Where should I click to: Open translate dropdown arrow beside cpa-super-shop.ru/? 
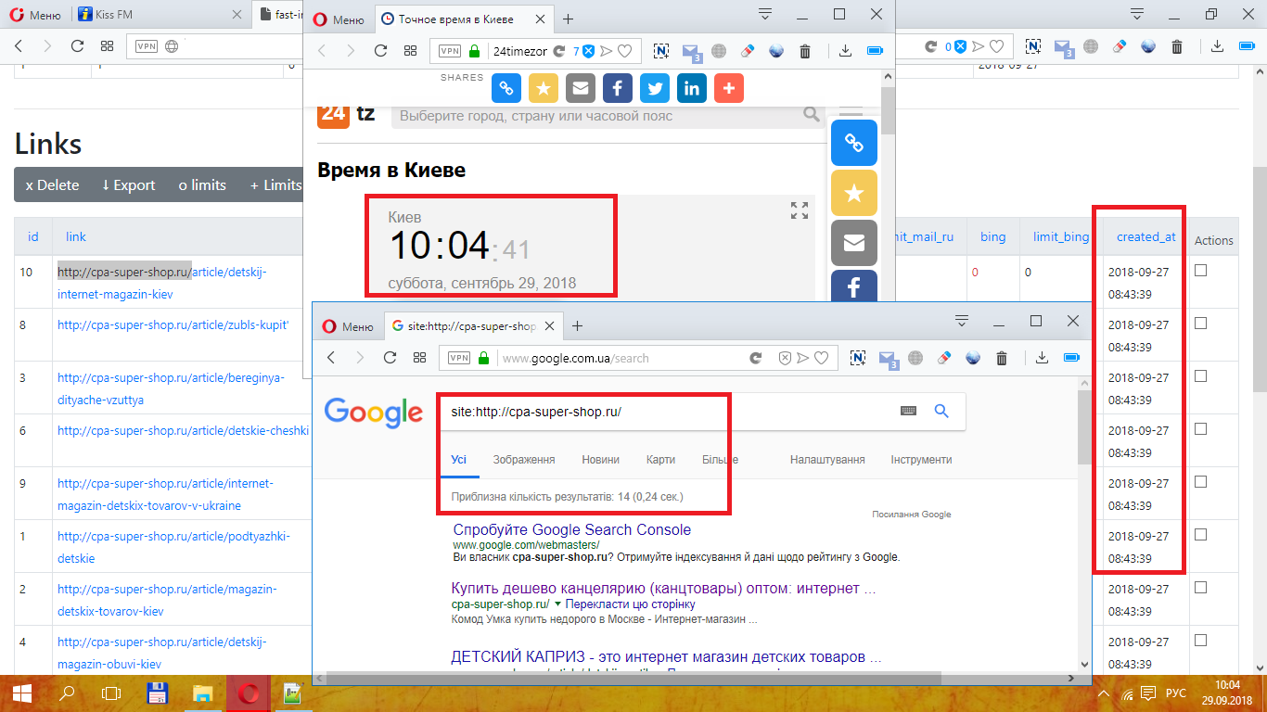coord(557,604)
